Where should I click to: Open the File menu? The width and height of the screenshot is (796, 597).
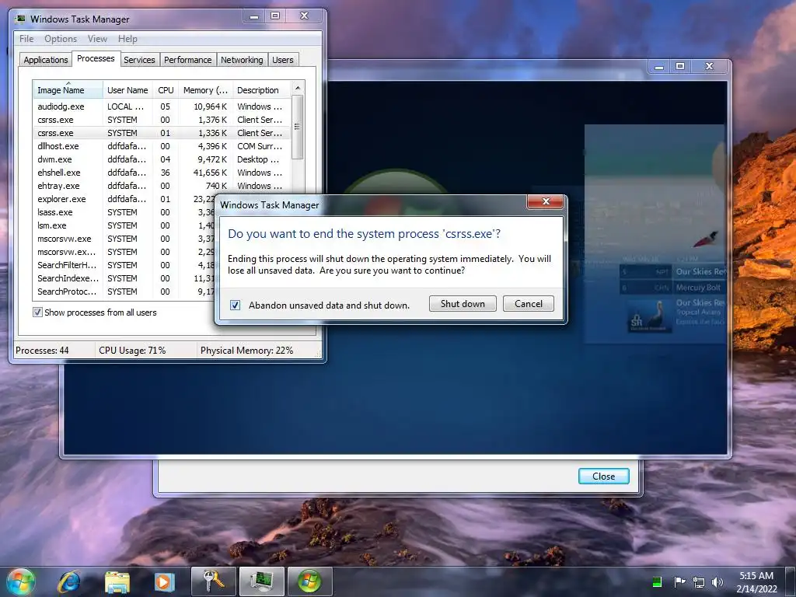[x=26, y=39]
